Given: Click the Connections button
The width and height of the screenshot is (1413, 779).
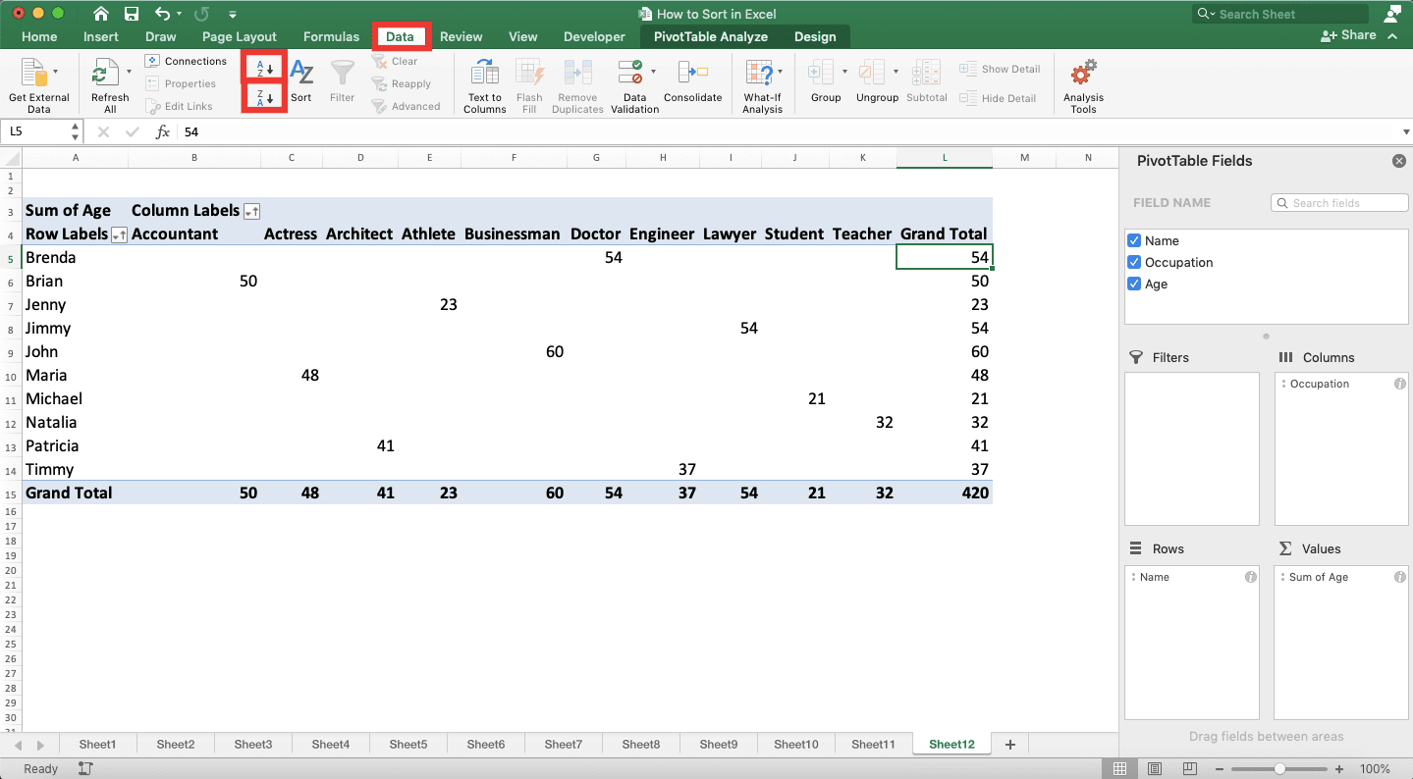Looking at the screenshot, I should [187, 61].
